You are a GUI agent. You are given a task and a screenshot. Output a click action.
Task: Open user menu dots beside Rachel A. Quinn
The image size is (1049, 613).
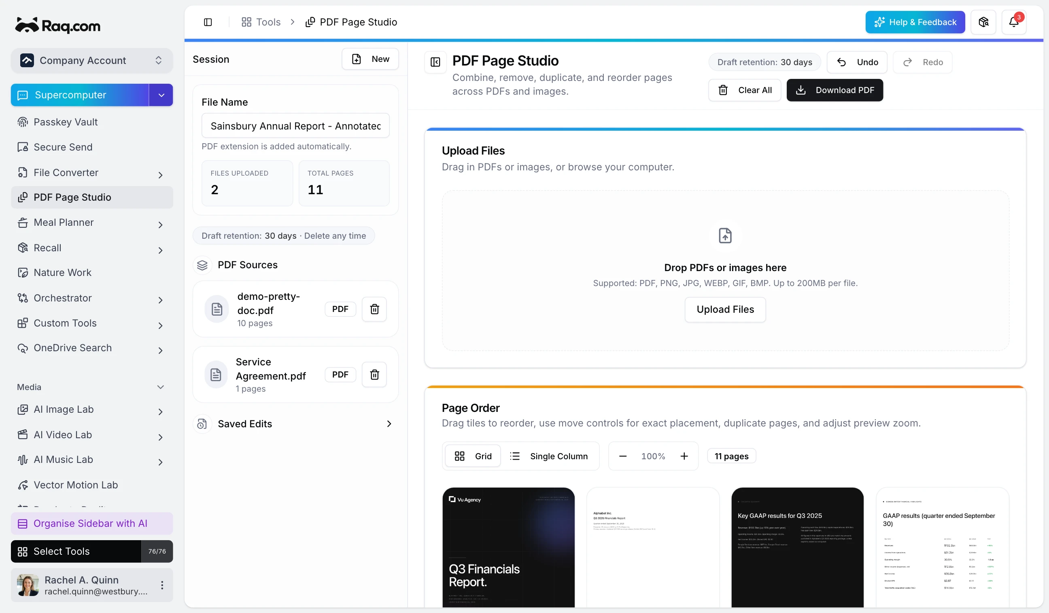coord(162,585)
